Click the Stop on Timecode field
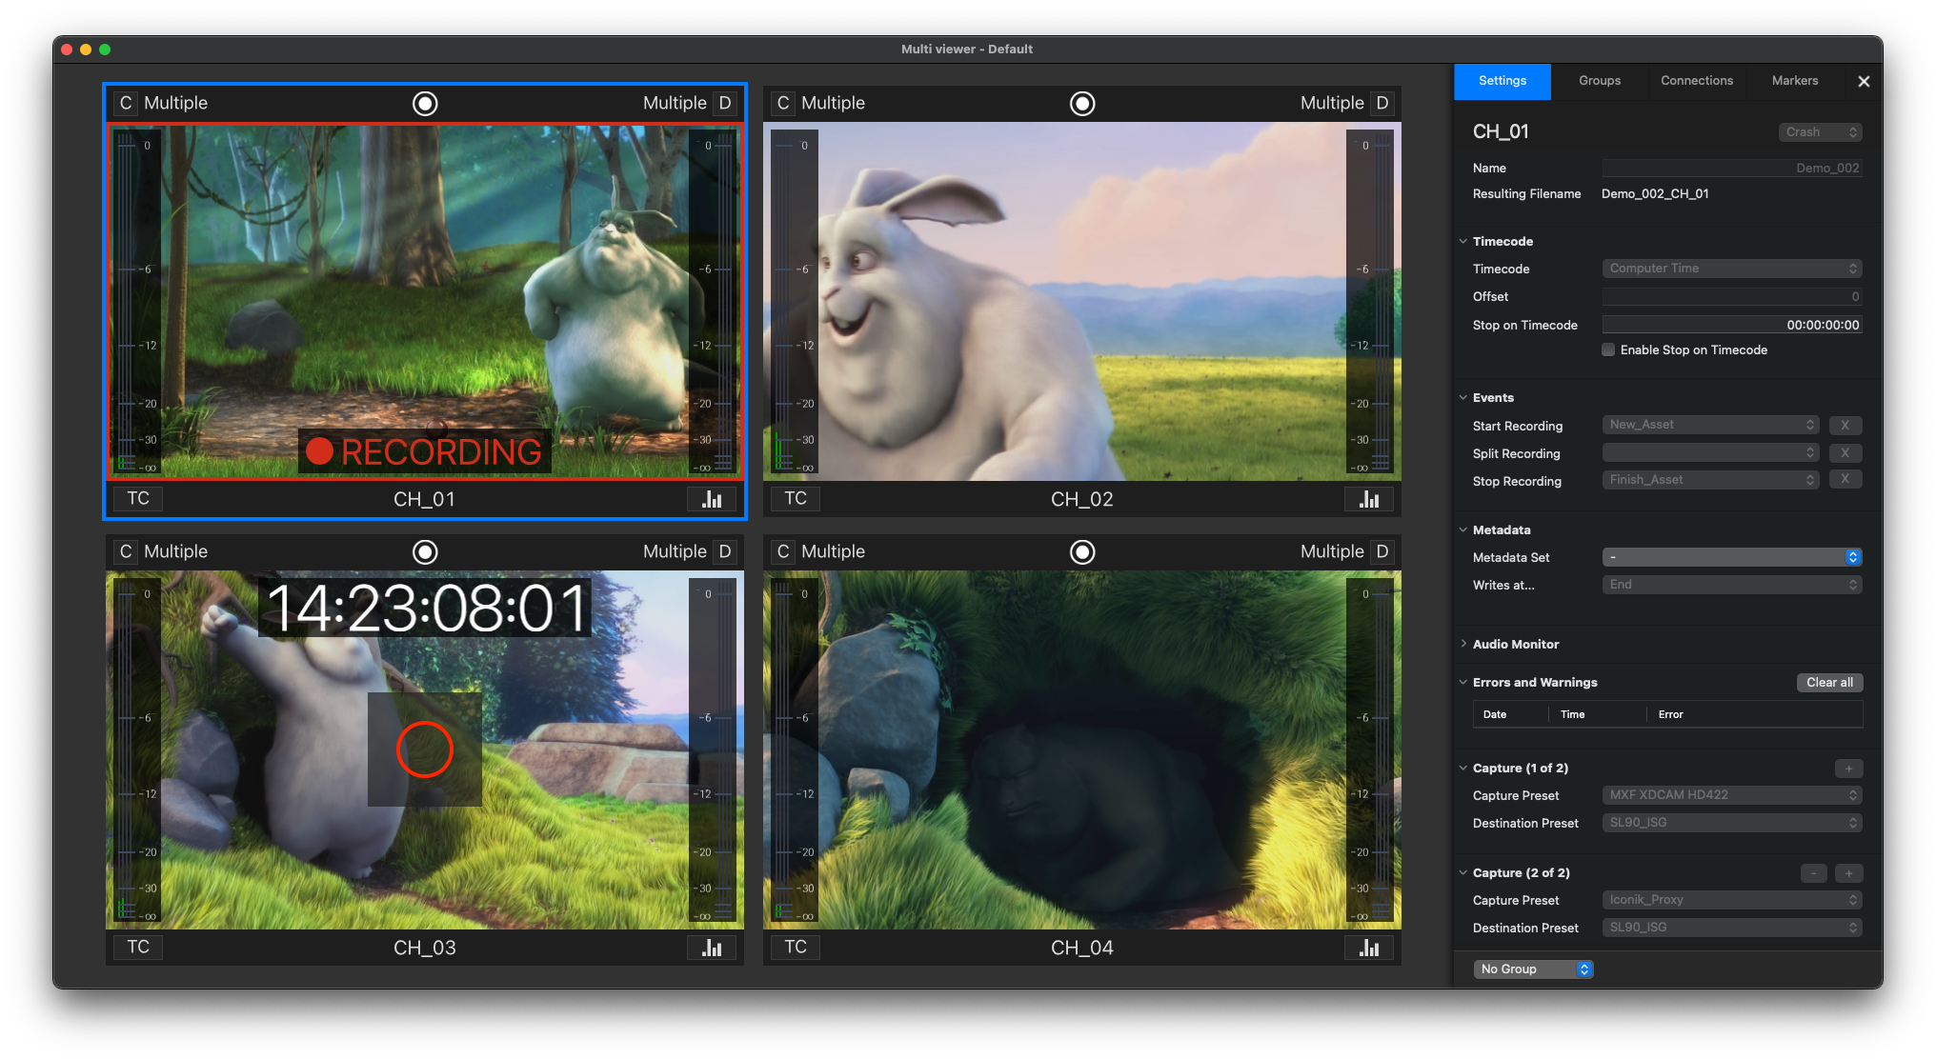 pos(1732,325)
